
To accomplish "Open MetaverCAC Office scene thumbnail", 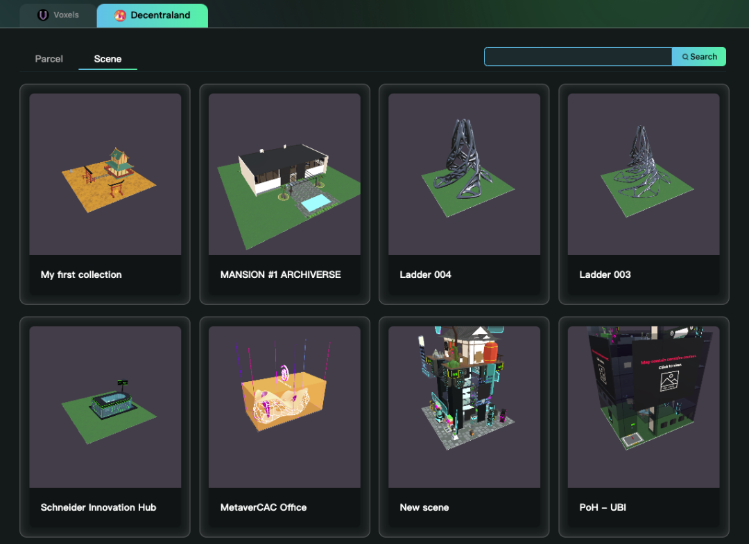I will point(285,407).
